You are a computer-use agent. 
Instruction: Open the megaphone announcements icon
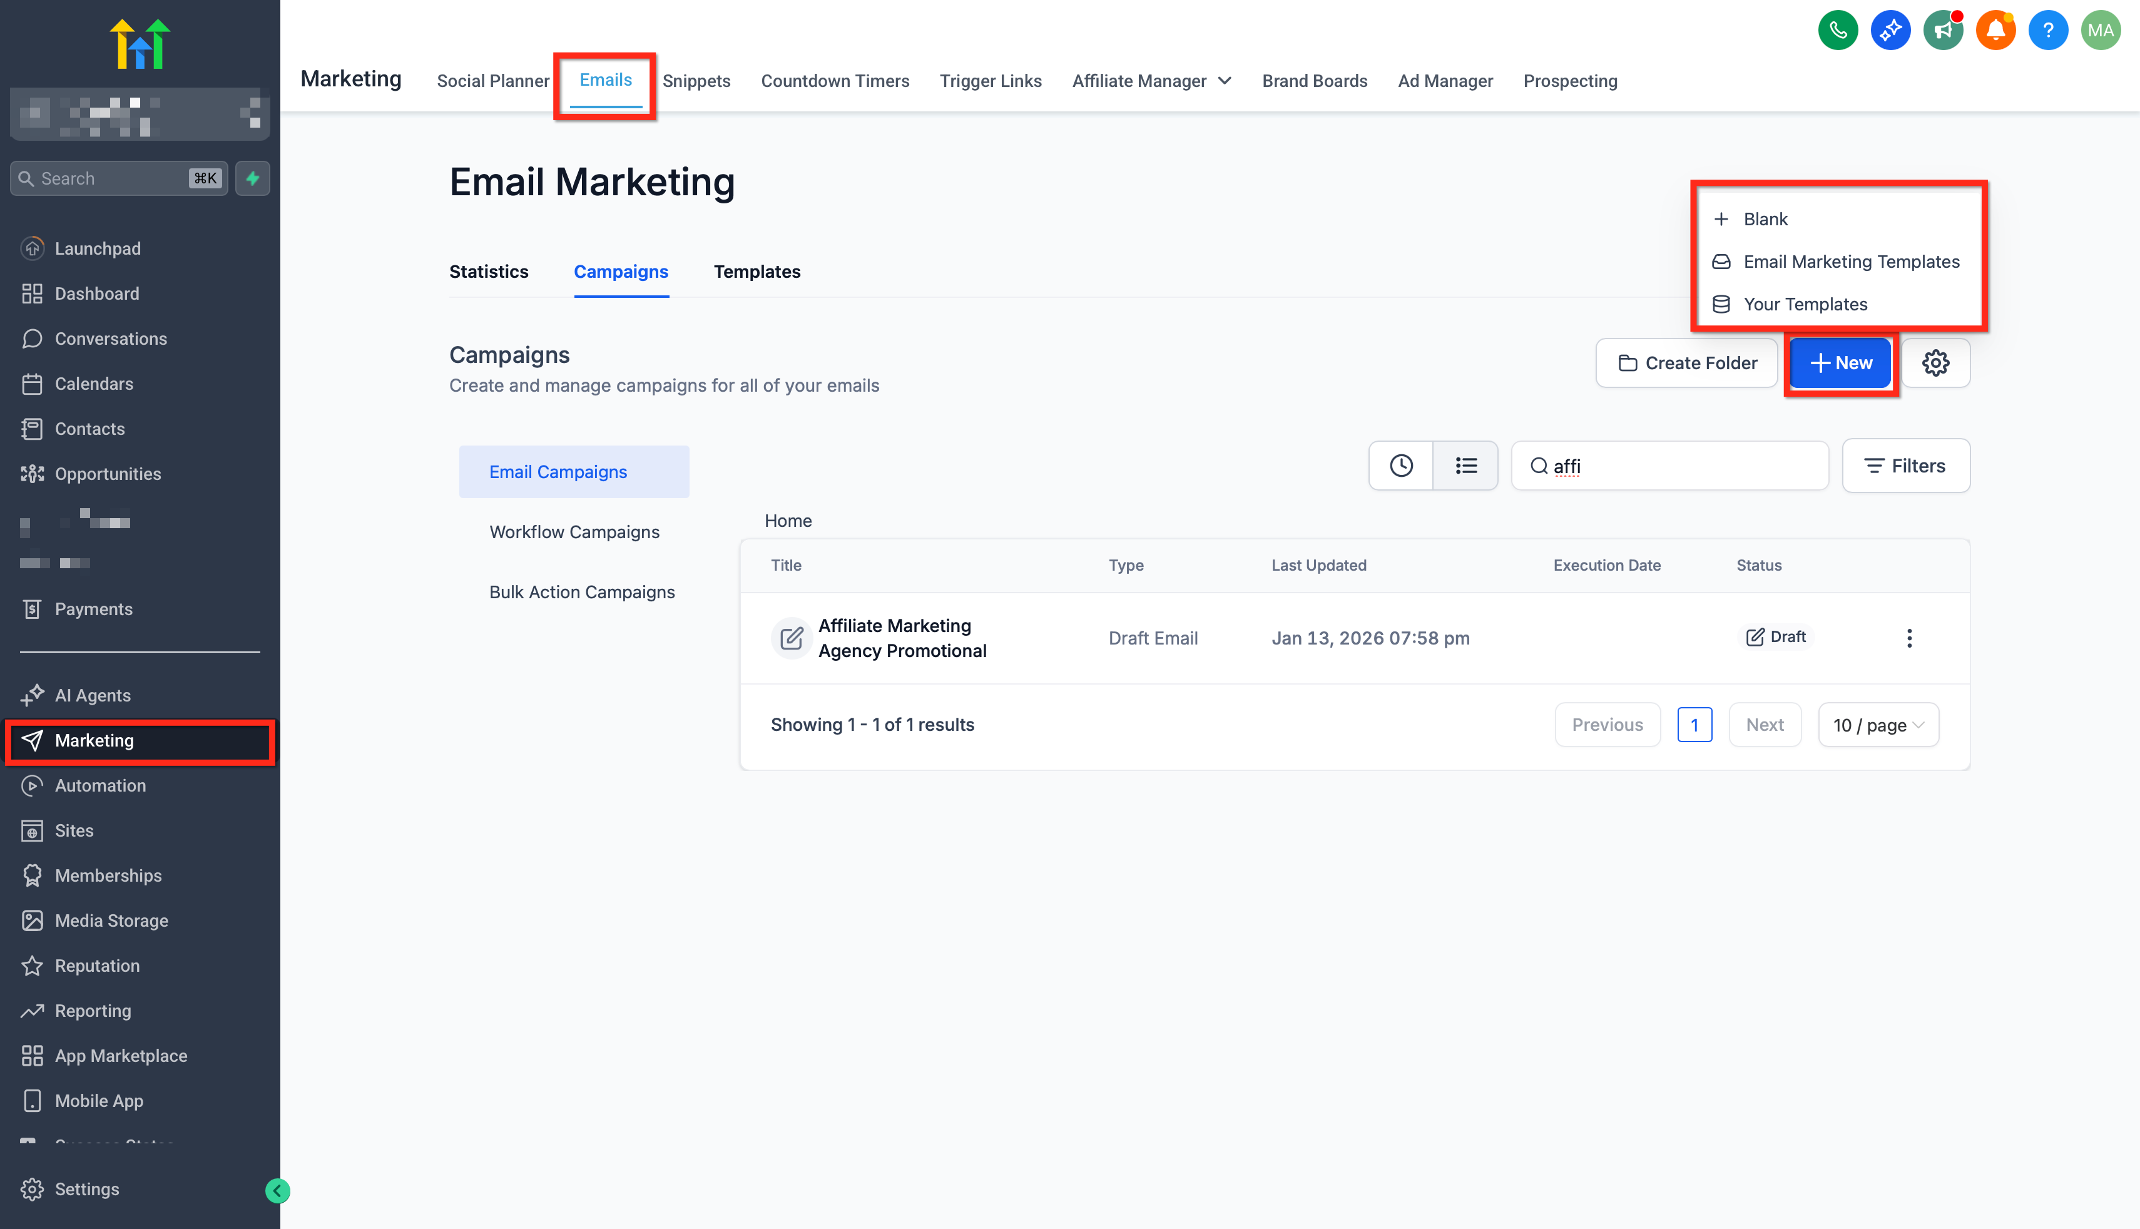[x=1942, y=31]
